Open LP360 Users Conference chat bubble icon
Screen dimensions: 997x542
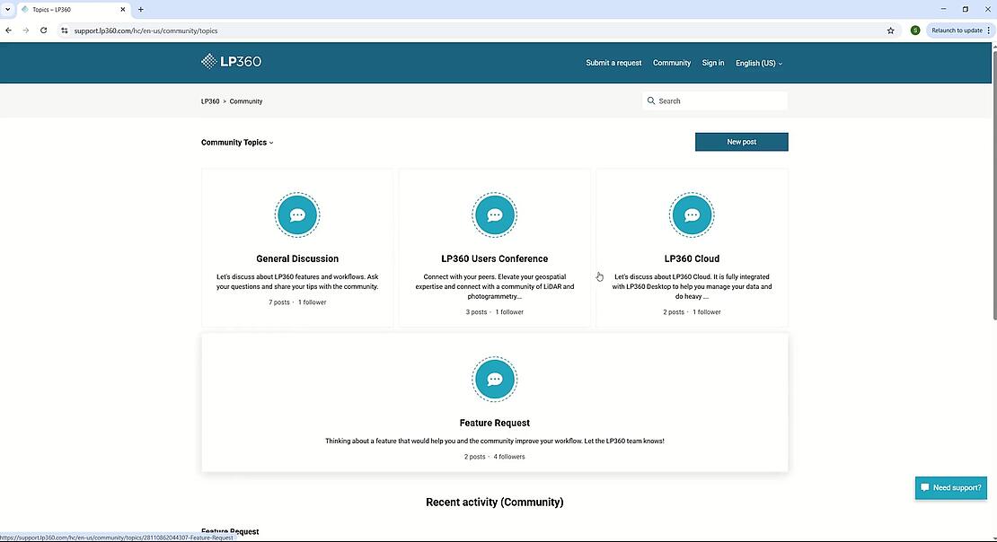click(x=495, y=214)
